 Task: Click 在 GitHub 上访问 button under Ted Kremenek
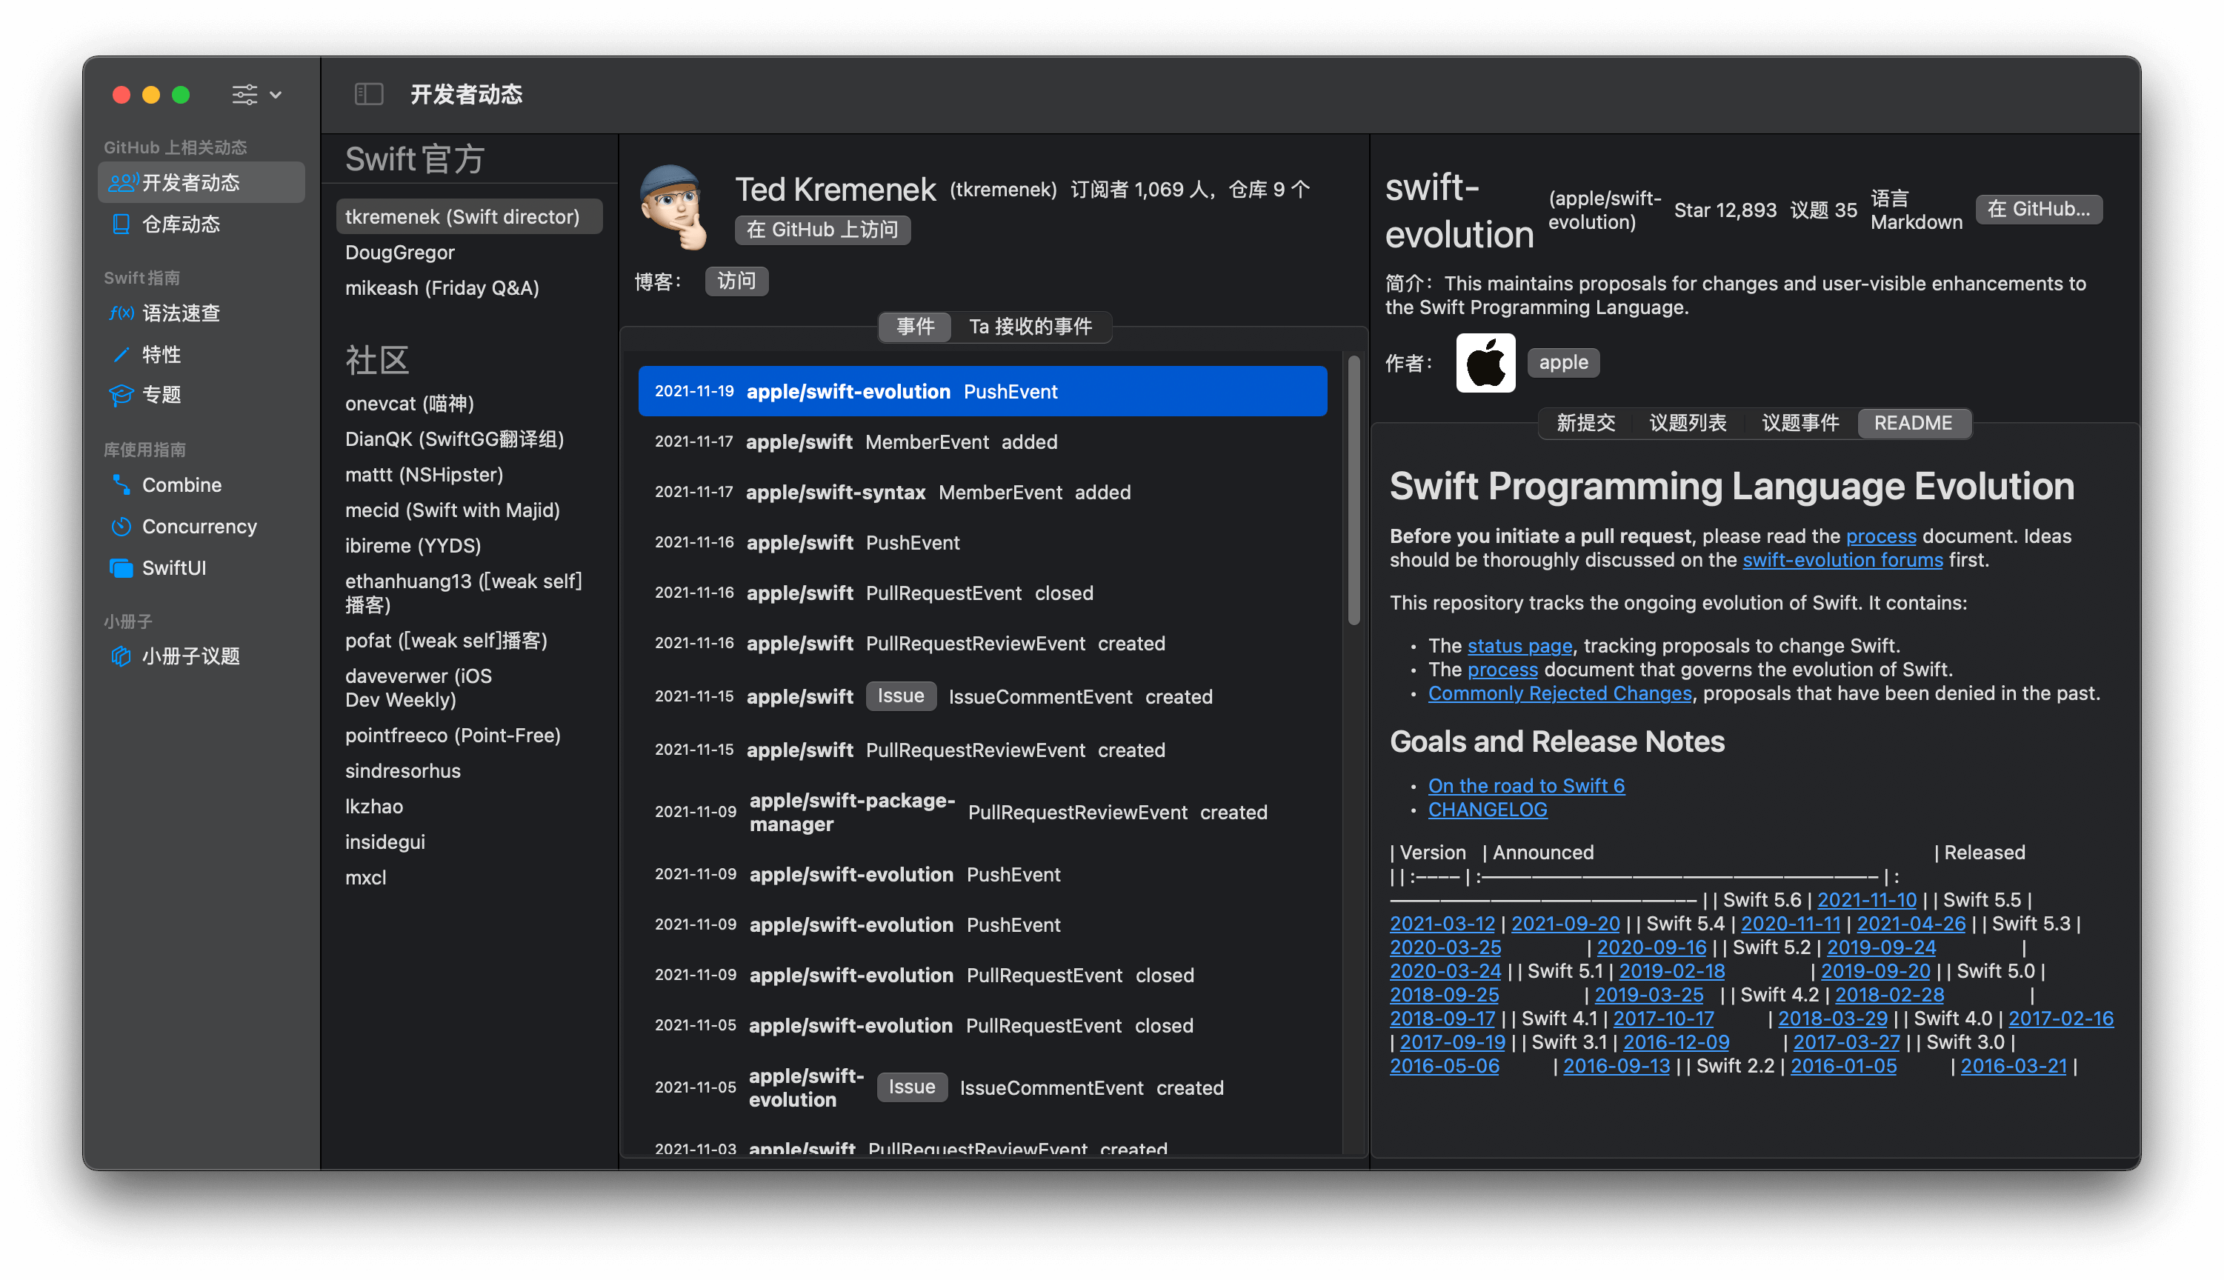(x=822, y=230)
